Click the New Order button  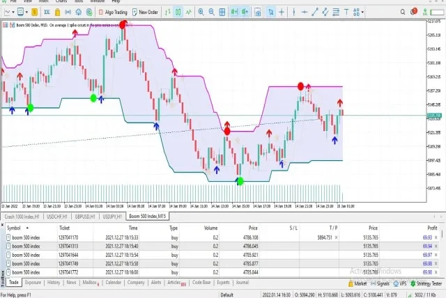coord(145,13)
